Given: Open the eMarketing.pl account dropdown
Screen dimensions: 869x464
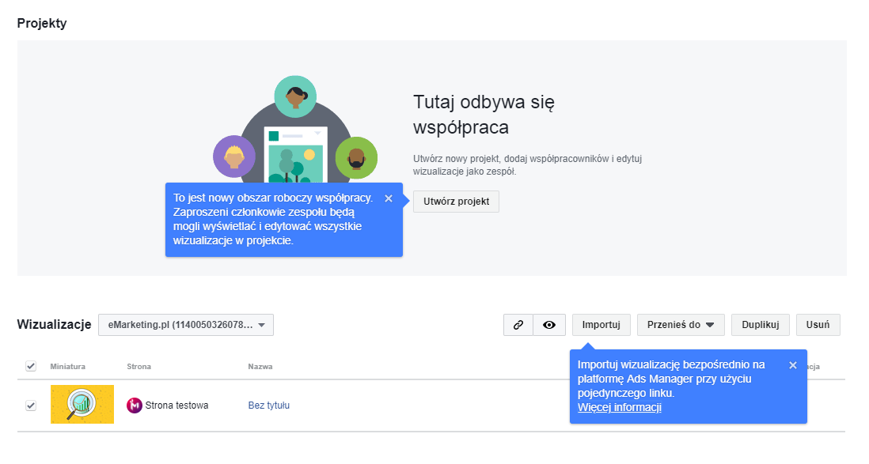Looking at the screenshot, I should (186, 325).
